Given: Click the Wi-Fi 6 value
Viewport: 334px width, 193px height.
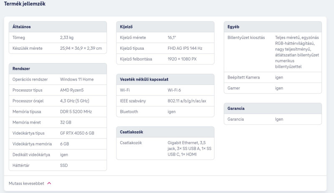Looking at the screenshot, I should click(x=174, y=90).
